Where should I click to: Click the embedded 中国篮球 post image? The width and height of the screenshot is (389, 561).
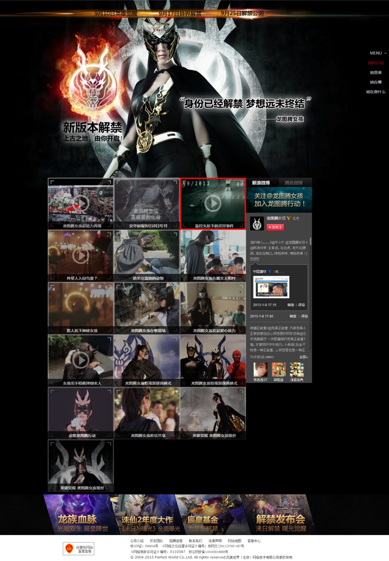271,287
